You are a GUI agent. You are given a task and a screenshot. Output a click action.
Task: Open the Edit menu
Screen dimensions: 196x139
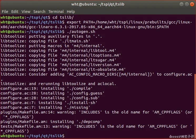pos(15,12)
